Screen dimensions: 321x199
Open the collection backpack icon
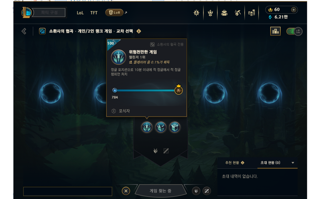tap(224, 13)
